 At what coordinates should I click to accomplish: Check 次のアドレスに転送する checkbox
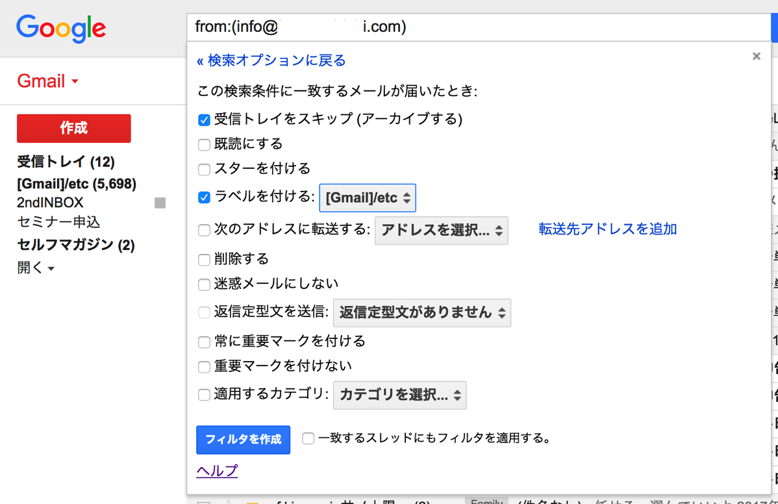pos(204,230)
